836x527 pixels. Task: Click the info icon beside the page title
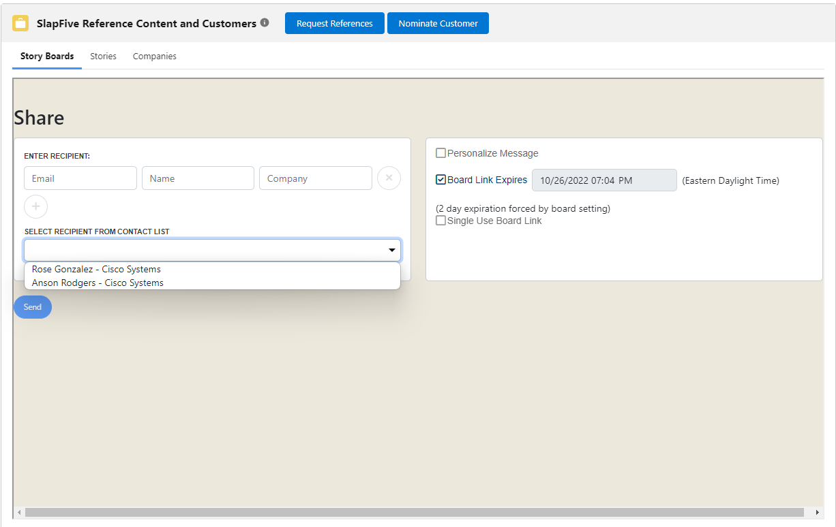[x=265, y=22]
